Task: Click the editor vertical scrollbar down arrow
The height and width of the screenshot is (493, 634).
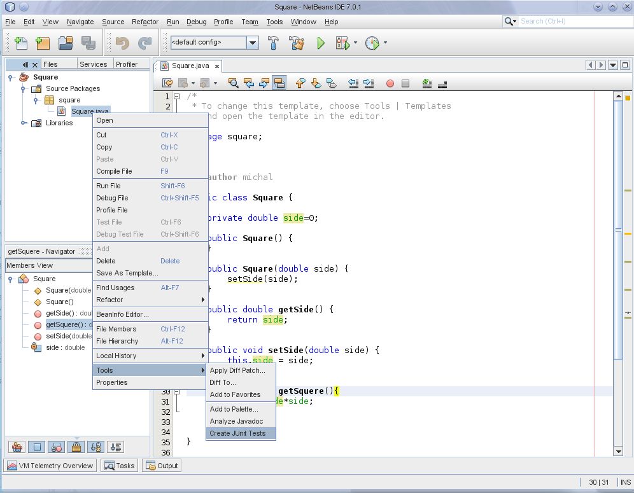Action: click(x=618, y=452)
